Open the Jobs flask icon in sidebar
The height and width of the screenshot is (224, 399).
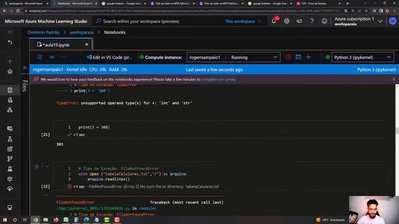(x=10, y=139)
